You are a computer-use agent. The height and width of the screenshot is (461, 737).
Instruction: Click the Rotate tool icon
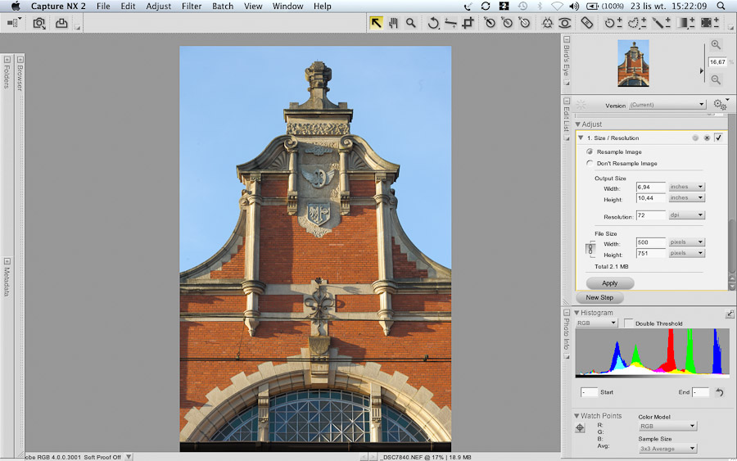(x=433, y=23)
